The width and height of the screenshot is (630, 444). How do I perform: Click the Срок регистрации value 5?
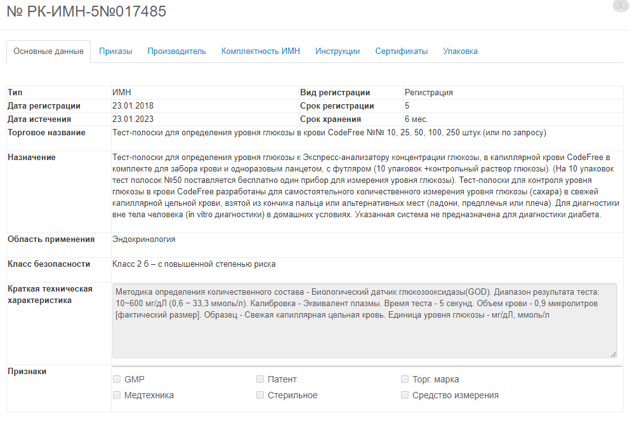pos(407,106)
